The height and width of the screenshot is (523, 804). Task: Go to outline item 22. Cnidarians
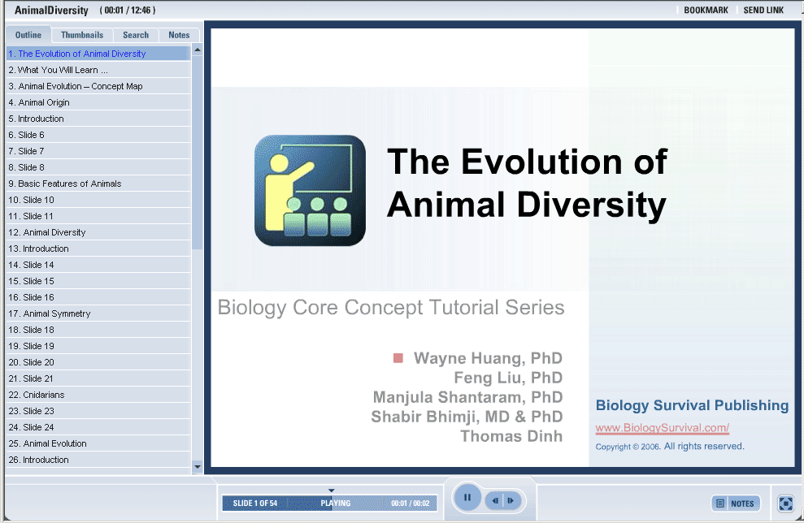click(x=41, y=395)
